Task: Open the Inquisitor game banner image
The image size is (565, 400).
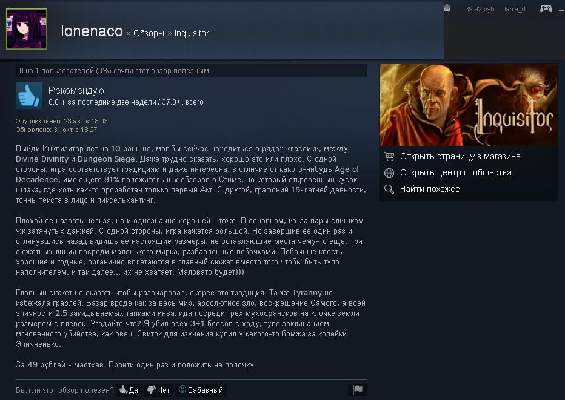Action: point(469,105)
